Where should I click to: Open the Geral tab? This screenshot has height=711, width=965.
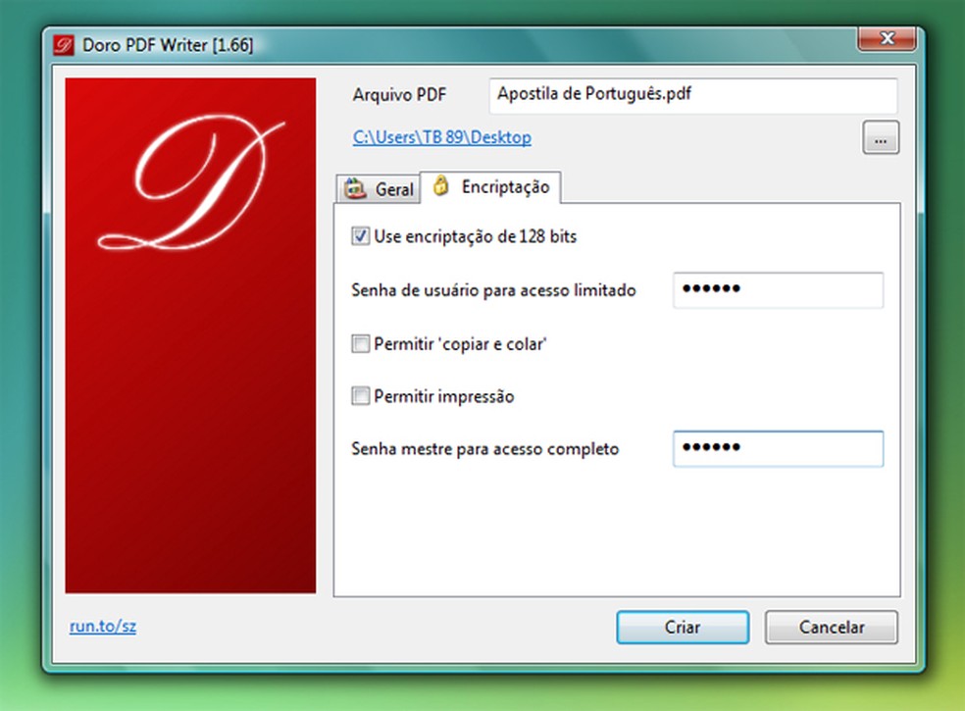point(379,188)
